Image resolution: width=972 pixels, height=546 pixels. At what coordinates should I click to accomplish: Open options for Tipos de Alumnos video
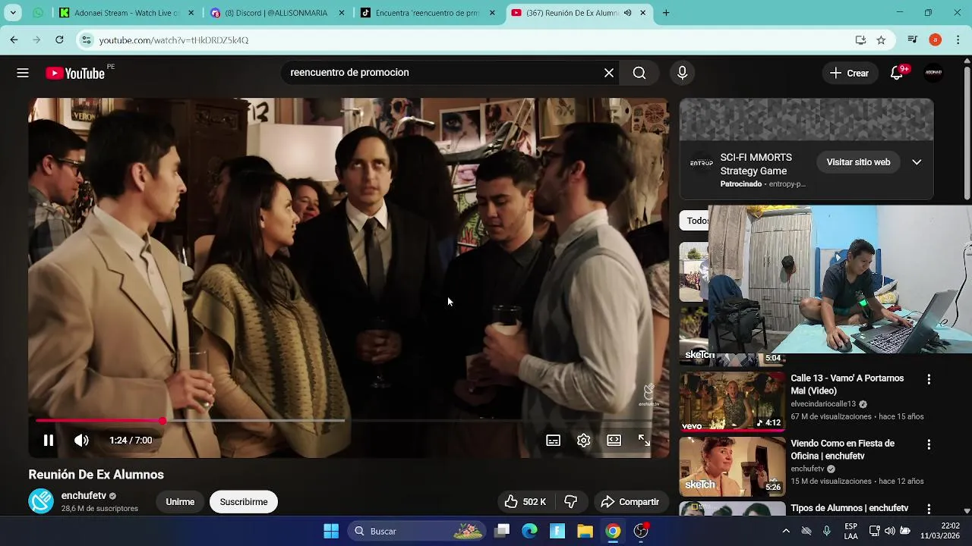tap(929, 509)
